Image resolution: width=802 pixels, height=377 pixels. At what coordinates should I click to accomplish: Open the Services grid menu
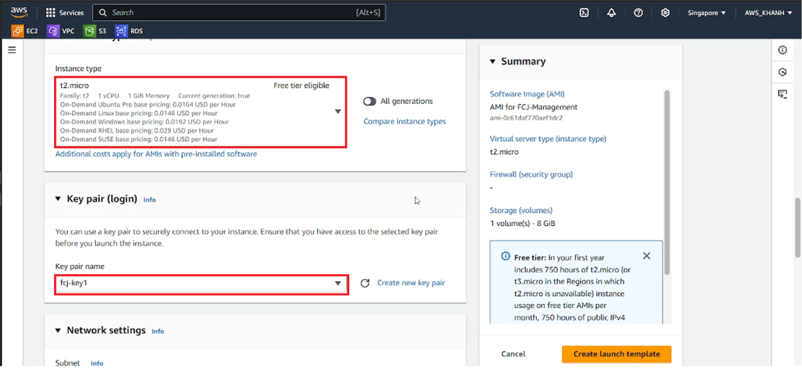(65, 13)
